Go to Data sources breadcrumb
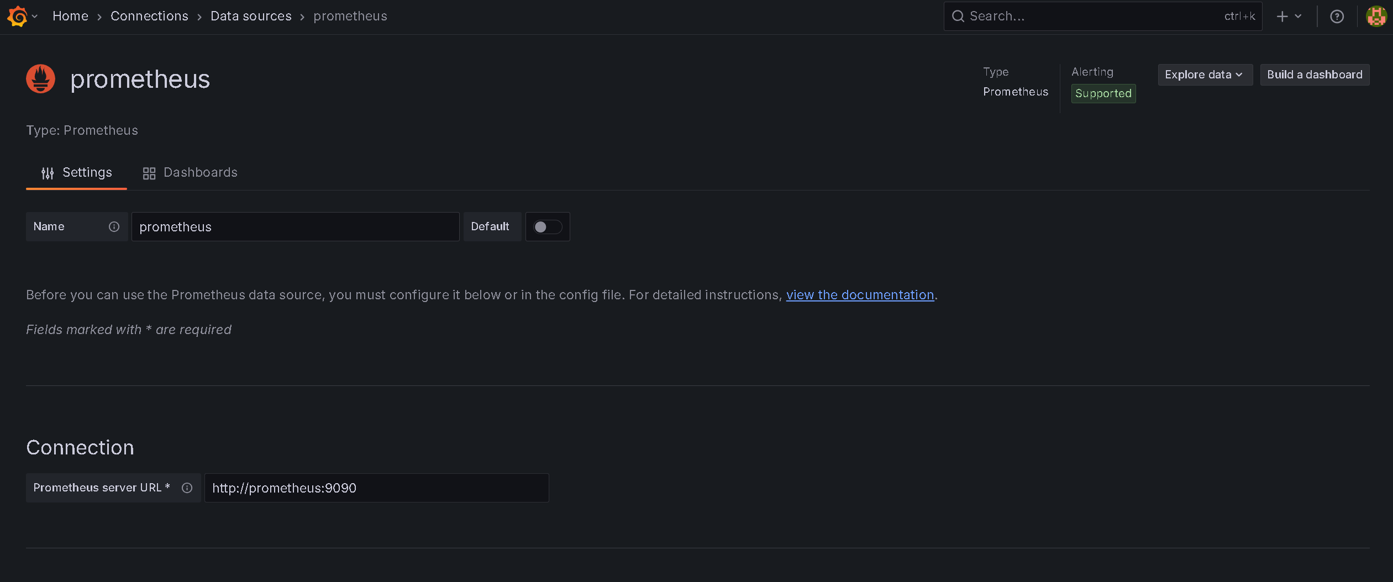Image resolution: width=1393 pixels, height=582 pixels. (251, 16)
